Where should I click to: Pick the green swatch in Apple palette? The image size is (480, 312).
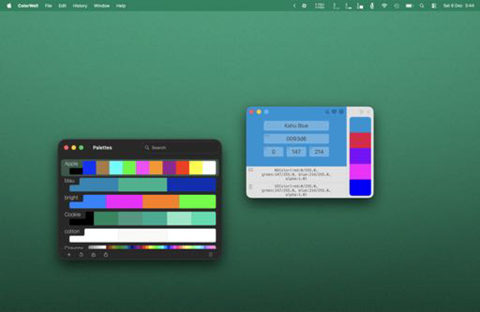point(129,168)
